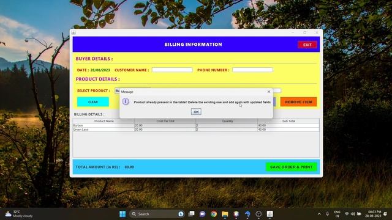Screen dimensions: 392x220
Task: Click the ENG IN language indicator
Action: tap(337, 214)
